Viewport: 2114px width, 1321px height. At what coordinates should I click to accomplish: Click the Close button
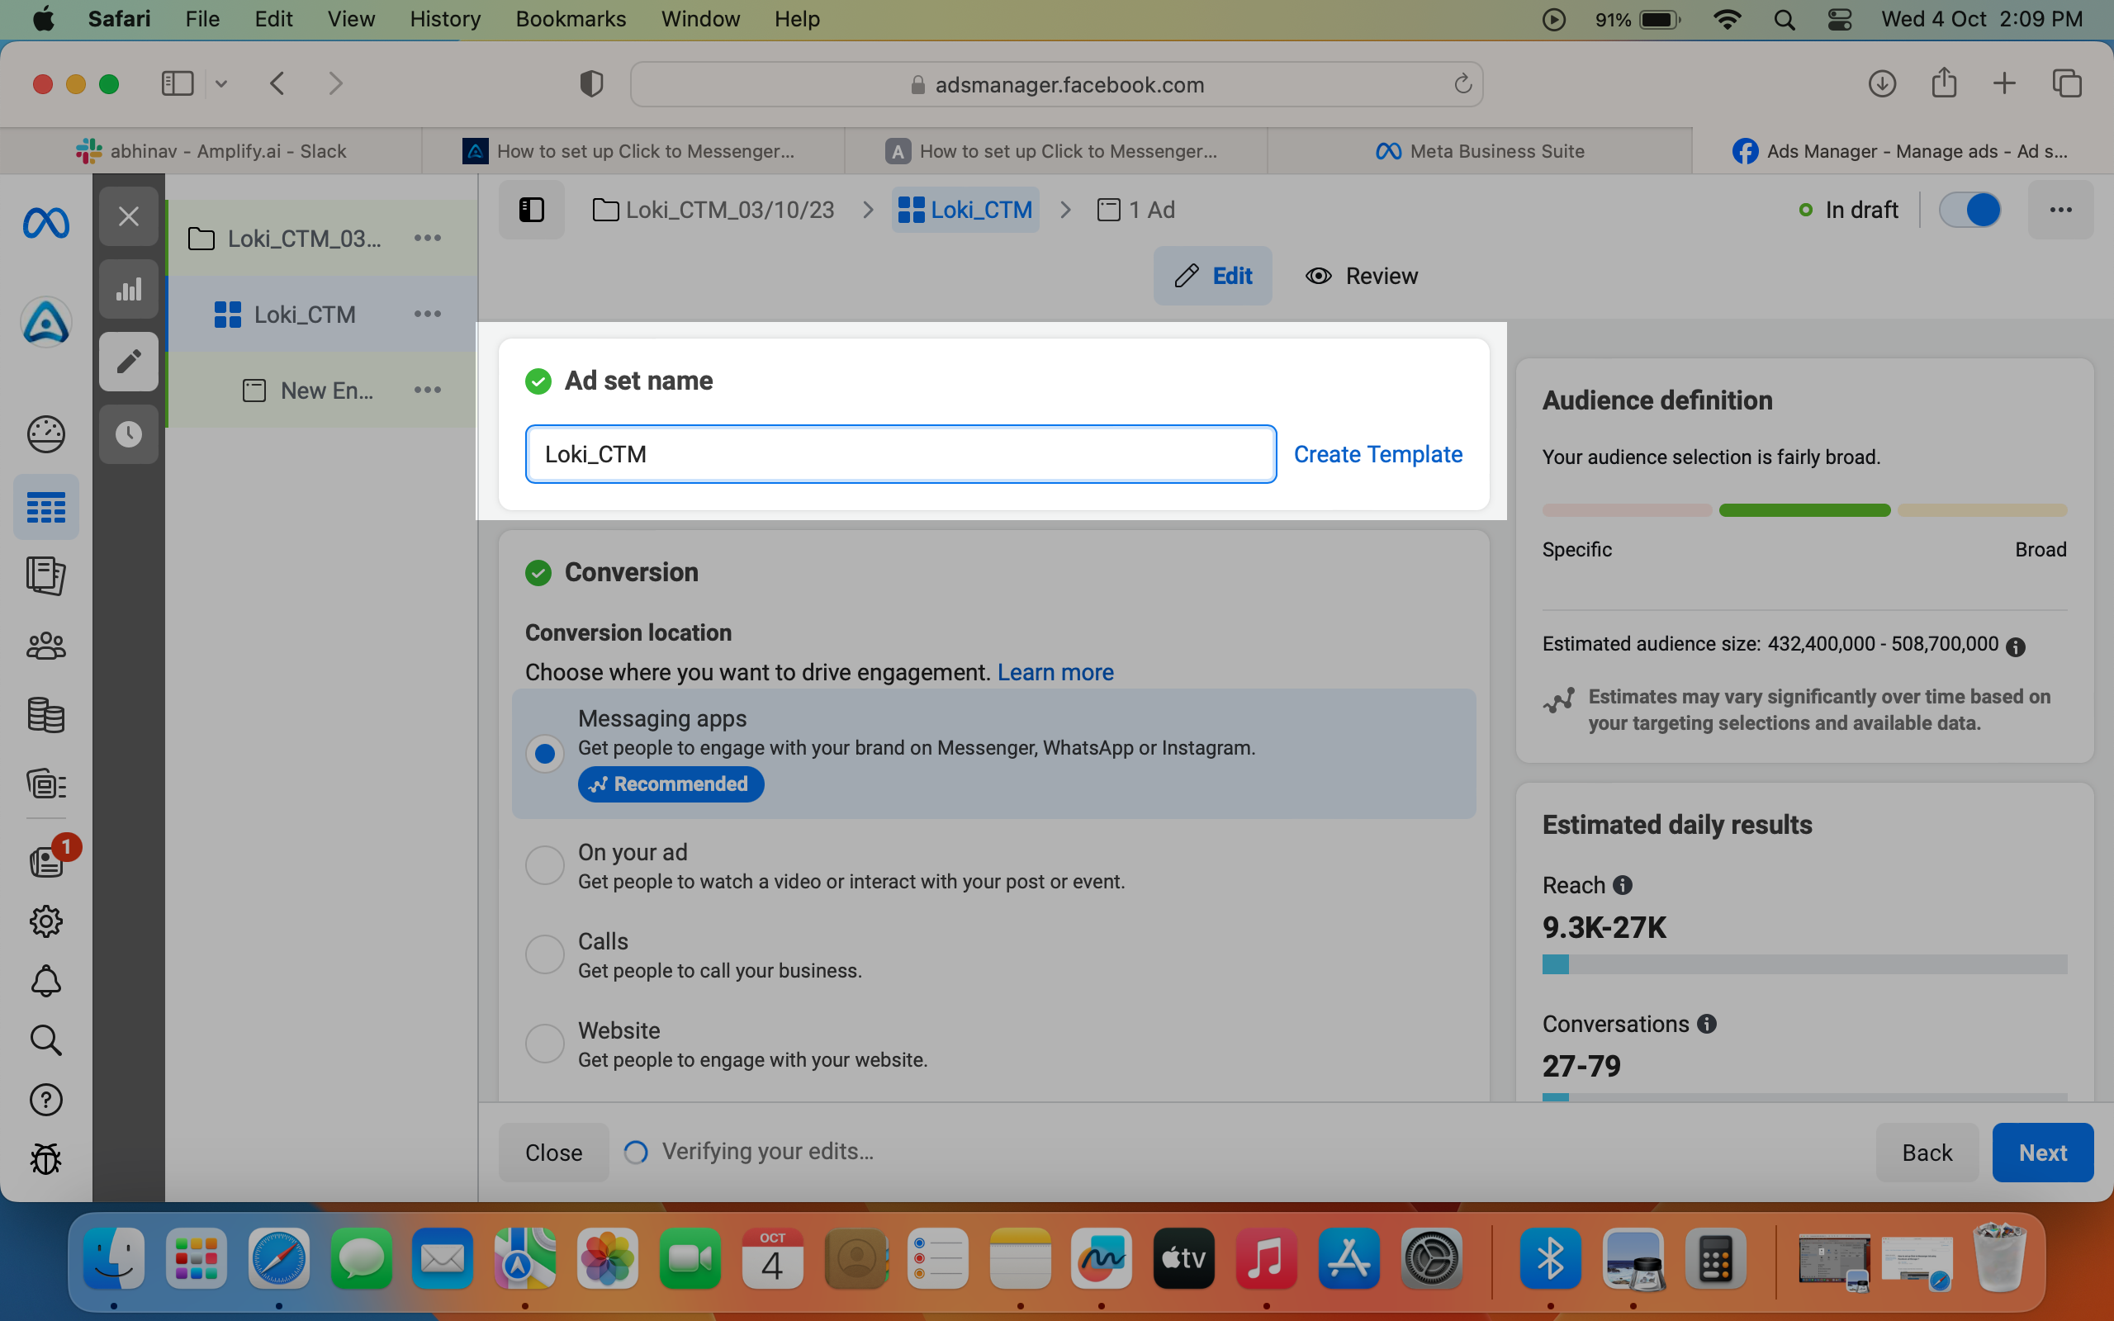[x=553, y=1153]
